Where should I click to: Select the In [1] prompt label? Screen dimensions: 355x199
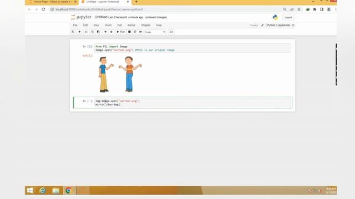pos(88,46)
